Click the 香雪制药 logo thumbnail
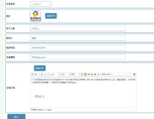 point(36,16)
